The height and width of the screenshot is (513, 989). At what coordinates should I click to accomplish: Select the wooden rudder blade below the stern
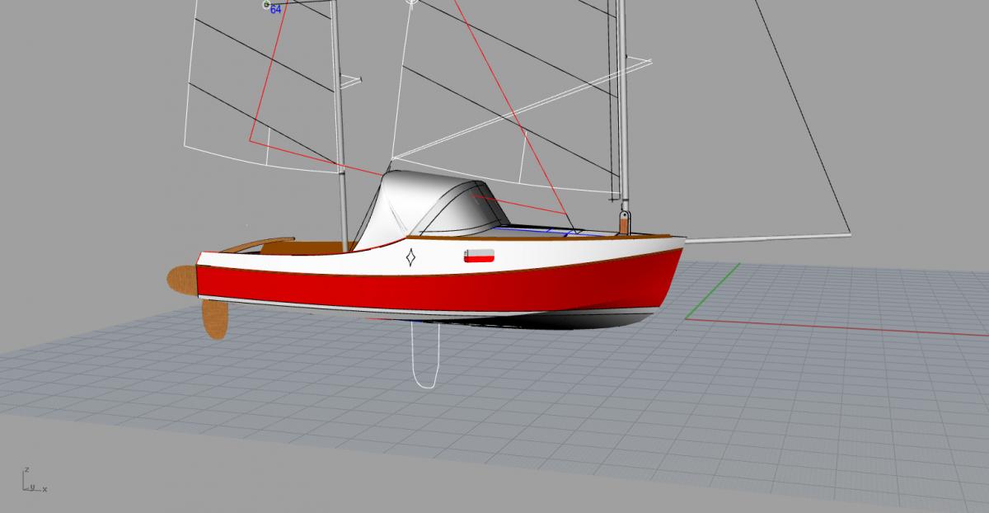point(213,318)
